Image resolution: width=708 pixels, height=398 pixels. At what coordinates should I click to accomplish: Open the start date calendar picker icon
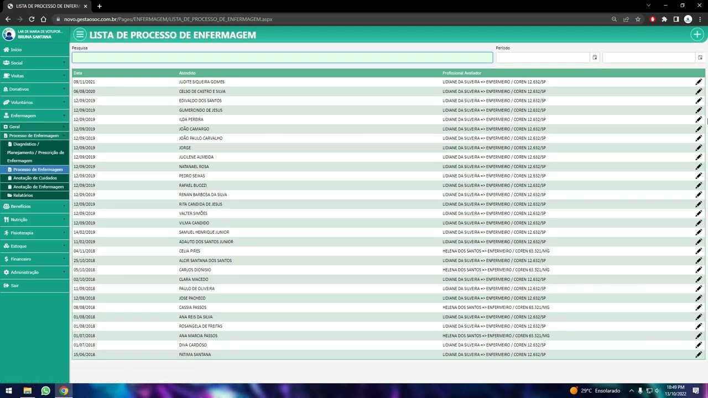click(x=595, y=57)
